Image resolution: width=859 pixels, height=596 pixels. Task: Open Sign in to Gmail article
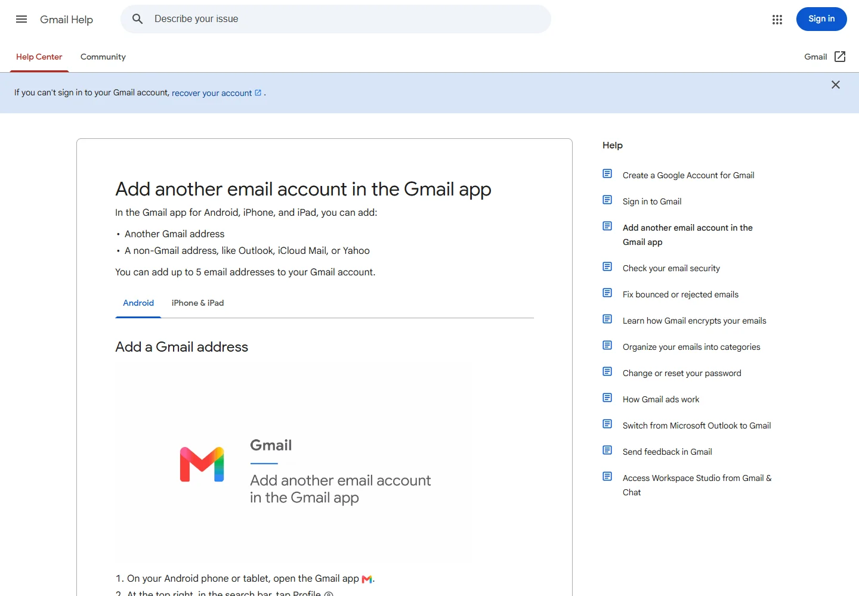point(652,201)
